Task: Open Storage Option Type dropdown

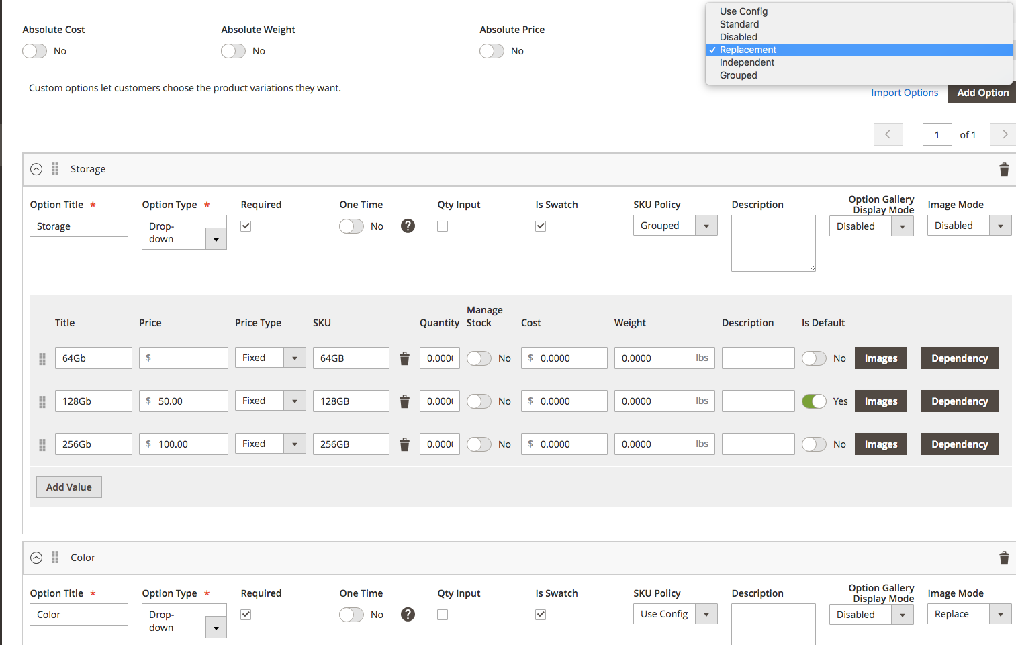Action: click(x=184, y=232)
